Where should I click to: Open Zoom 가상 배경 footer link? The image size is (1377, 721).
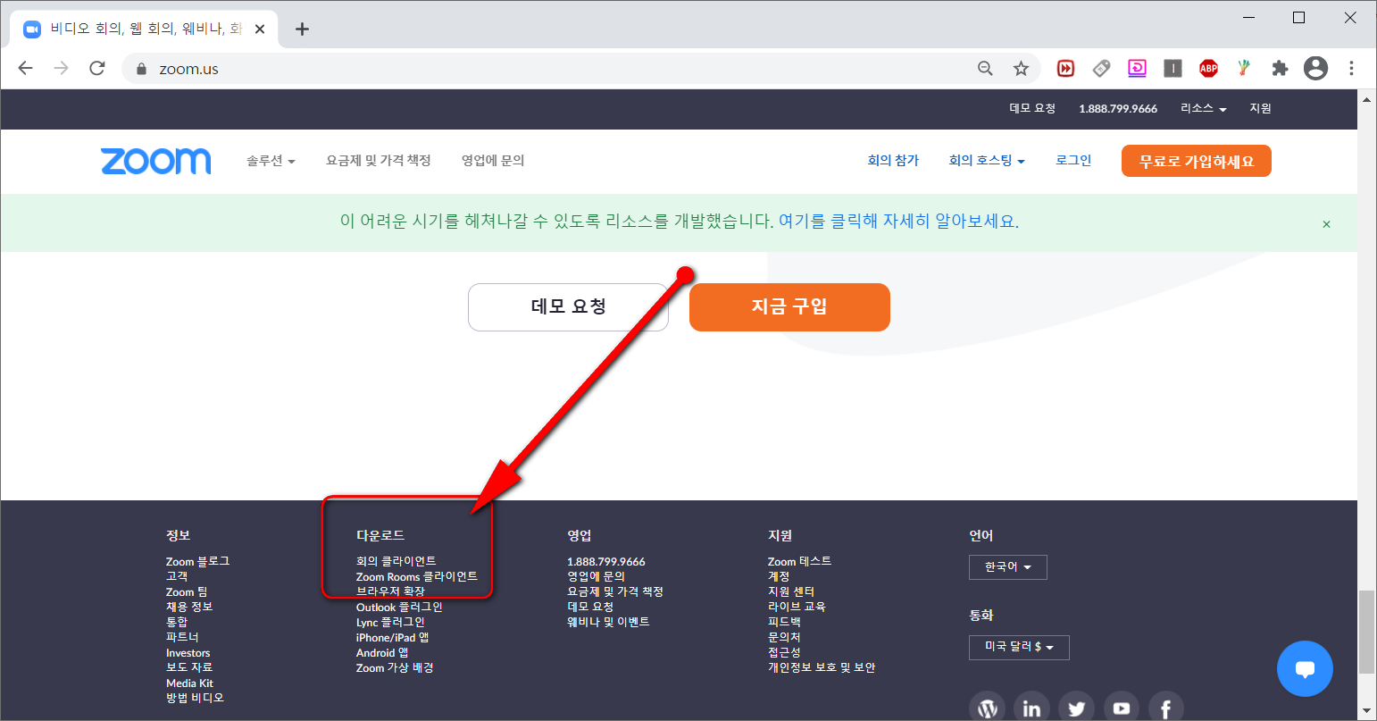coord(395,667)
